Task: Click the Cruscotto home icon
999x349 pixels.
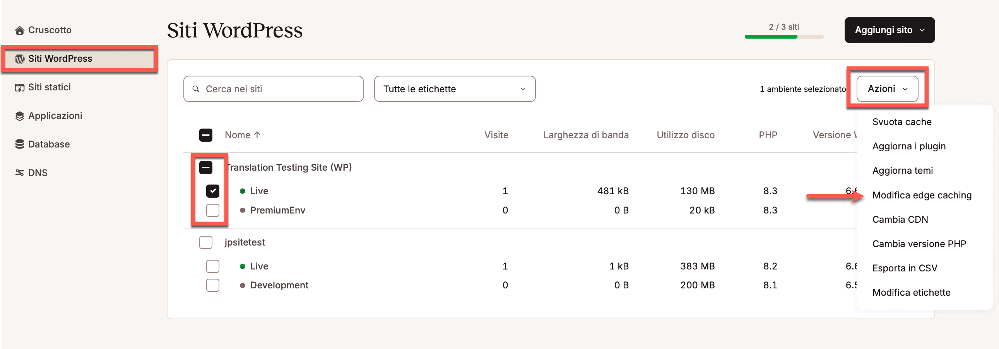Action: coord(19,30)
